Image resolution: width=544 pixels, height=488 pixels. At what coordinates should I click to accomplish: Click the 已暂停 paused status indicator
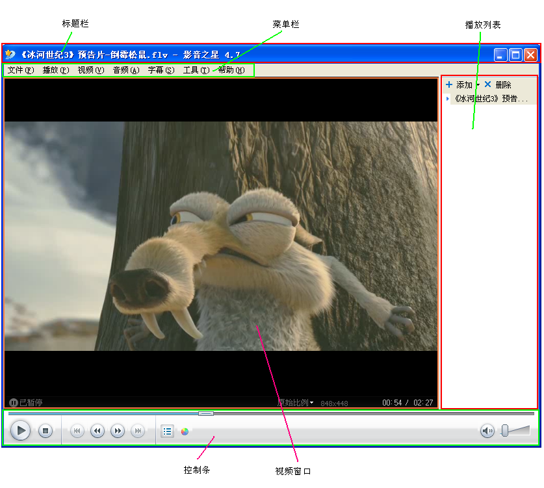(25, 402)
